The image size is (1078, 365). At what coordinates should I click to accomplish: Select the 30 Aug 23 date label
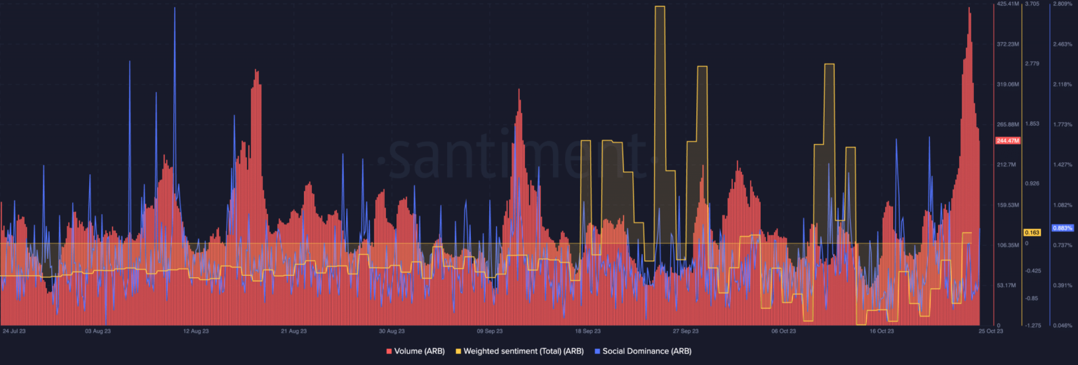coord(392,330)
